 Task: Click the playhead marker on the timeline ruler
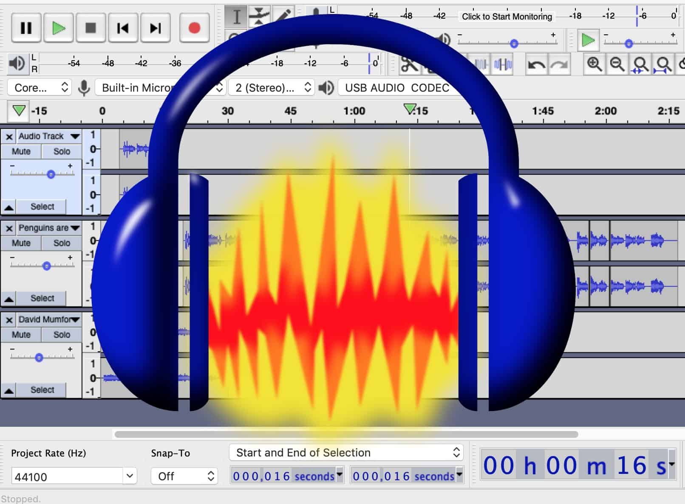click(410, 109)
